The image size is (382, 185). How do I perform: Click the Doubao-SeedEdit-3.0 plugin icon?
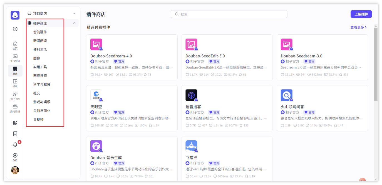point(191,44)
